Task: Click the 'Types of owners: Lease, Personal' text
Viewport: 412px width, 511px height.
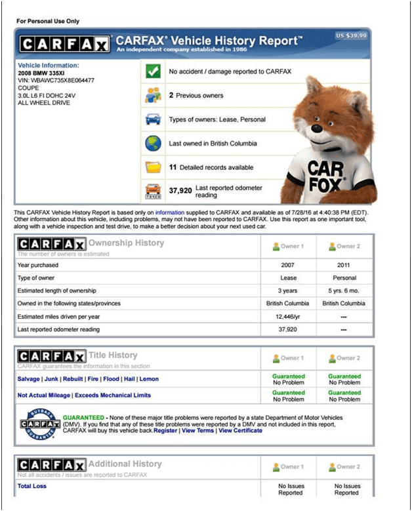Action: [x=217, y=119]
